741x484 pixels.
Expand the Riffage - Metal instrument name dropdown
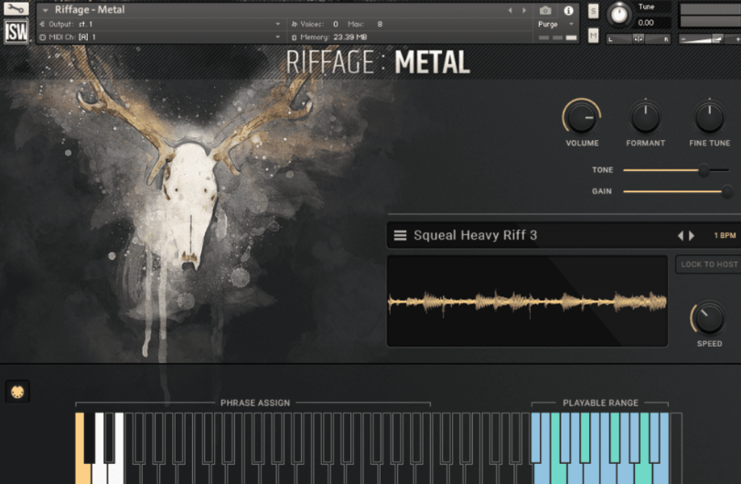point(46,10)
